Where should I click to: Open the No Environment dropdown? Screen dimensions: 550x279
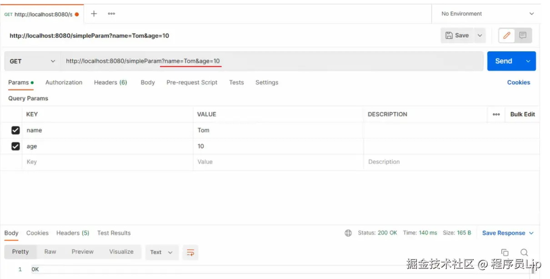coord(488,14)
